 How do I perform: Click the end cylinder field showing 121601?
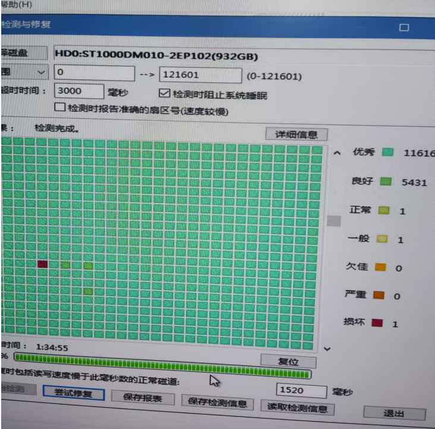[x=200, y=75]
